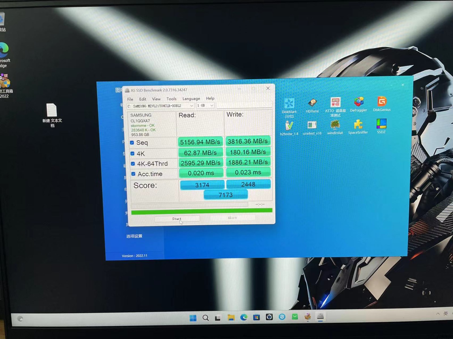The height and width of the screenshot is (339, 453).
Task: Open Task View on the taskbar
Action: click(218, 318)
